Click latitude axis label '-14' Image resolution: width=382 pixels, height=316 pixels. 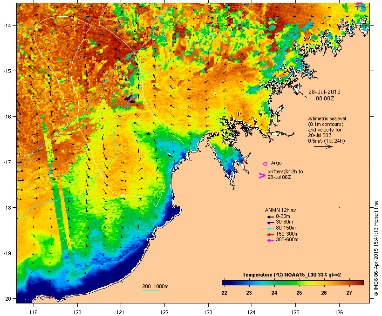pyautogui.click(x=7, y=25)
